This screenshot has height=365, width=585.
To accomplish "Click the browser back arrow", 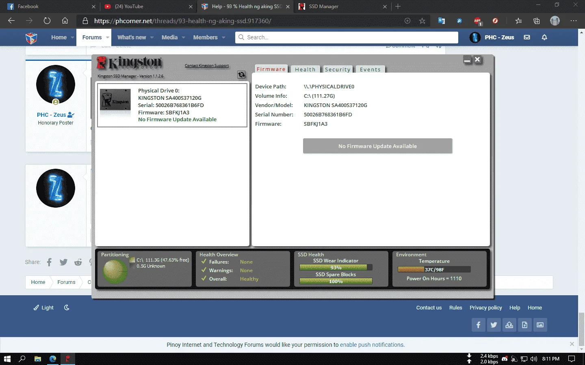I will pyautogui.click(x=11, y=21).
